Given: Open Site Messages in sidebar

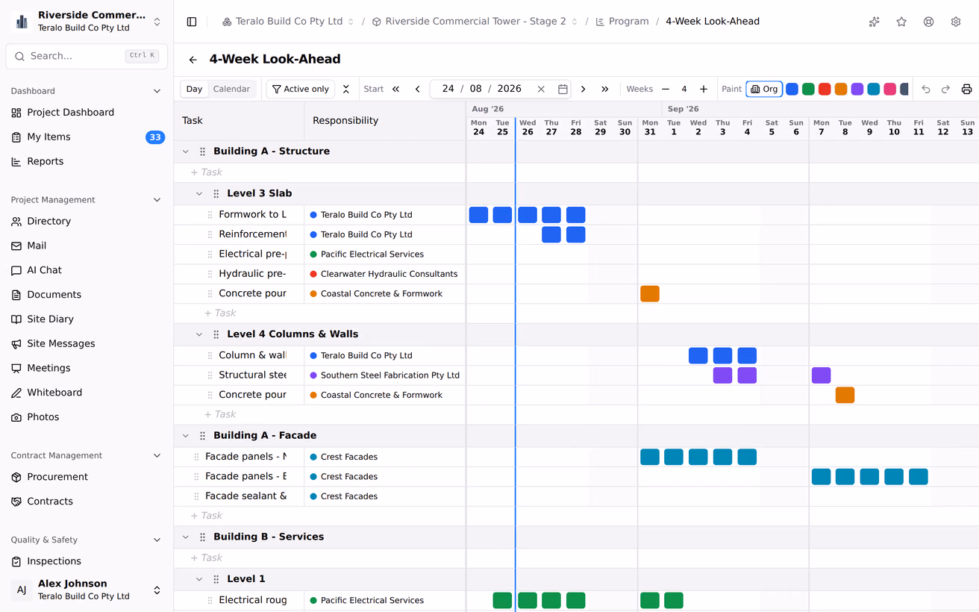Looking at the screenshot, I should click(x=87, y=343).
